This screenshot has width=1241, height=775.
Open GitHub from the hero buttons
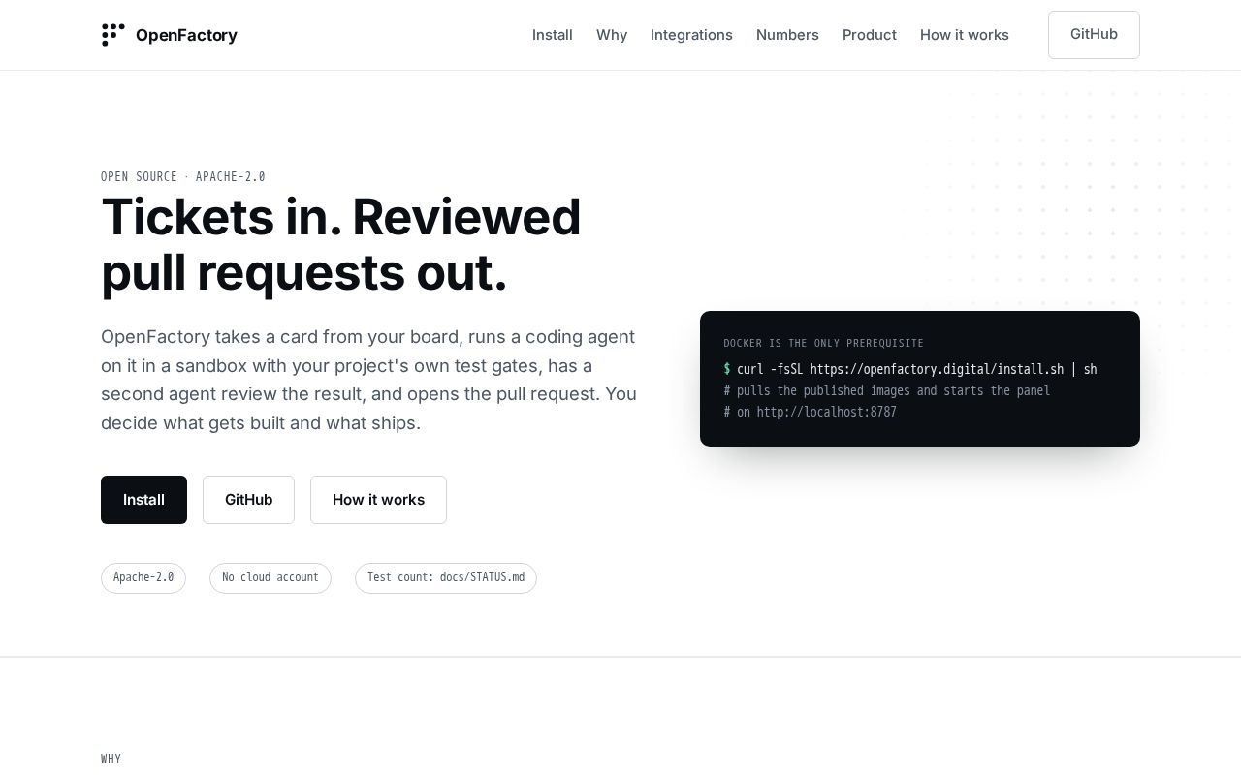248,500
